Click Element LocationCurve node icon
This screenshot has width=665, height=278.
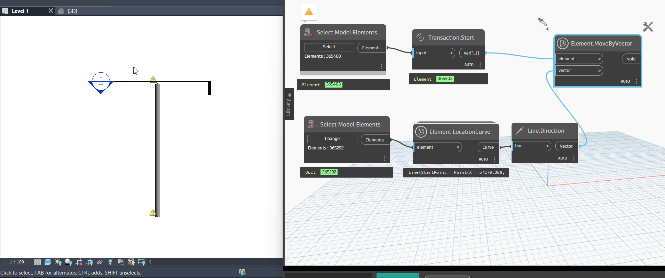(421, 132)
